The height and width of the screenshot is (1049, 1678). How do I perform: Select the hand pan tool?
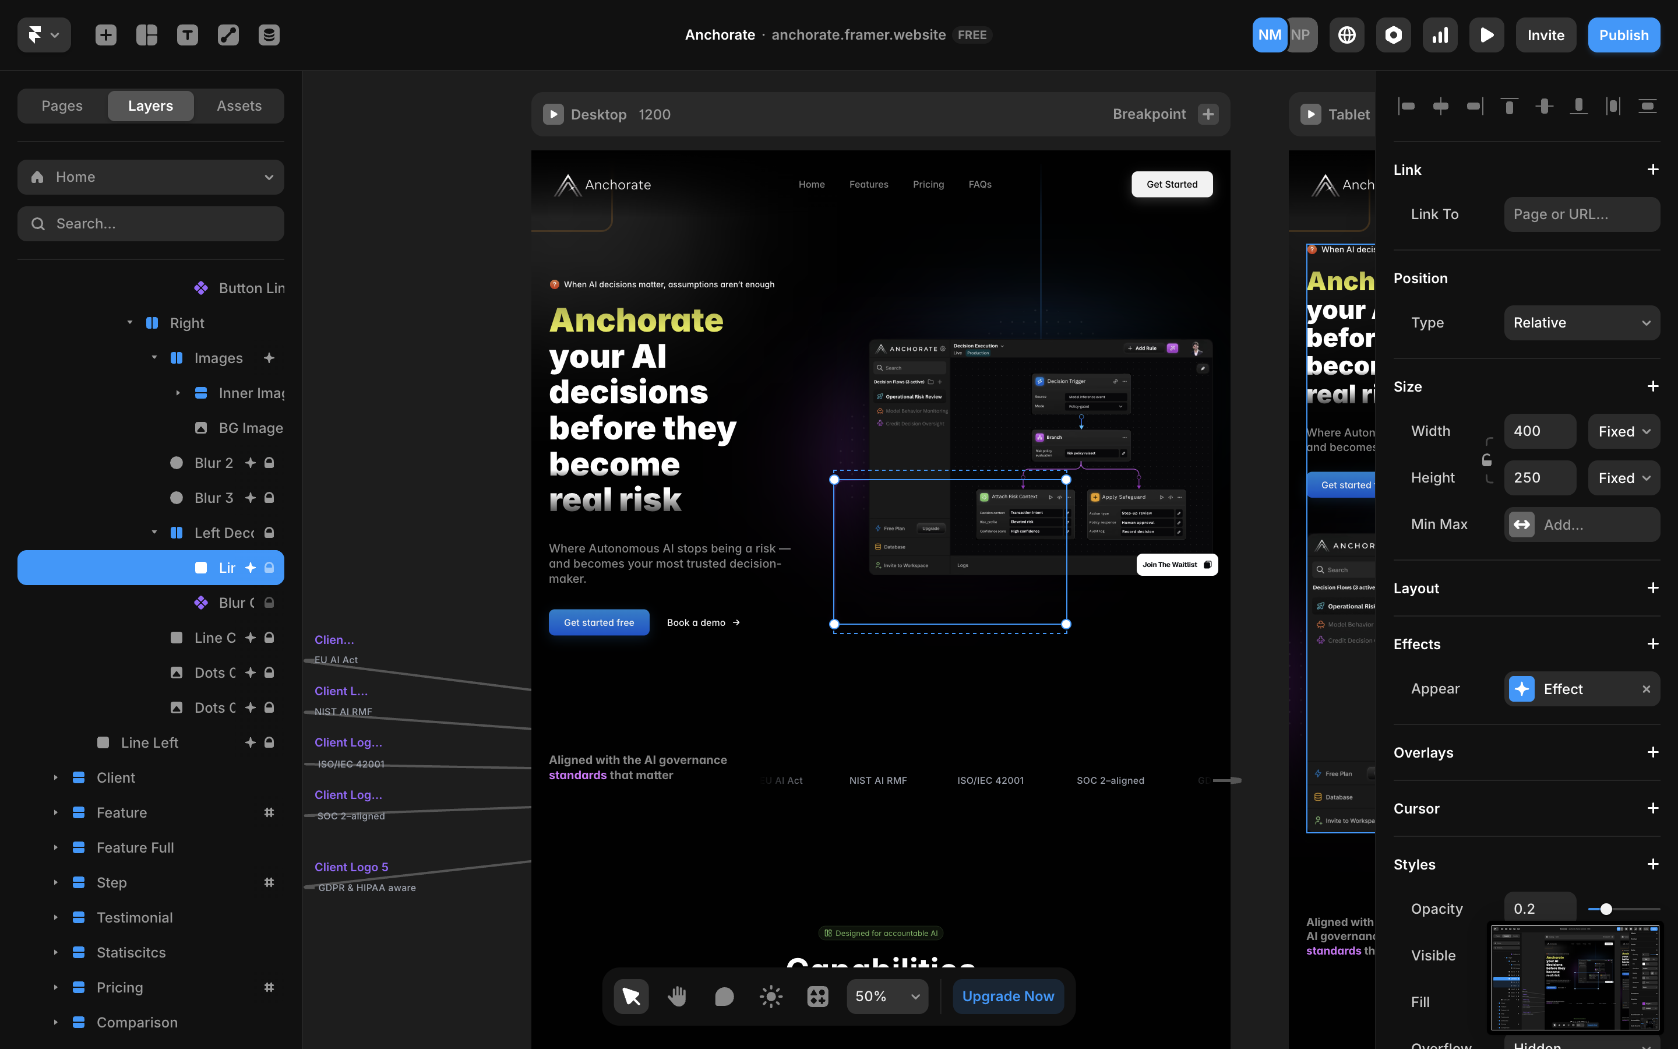tap(677, 997)
